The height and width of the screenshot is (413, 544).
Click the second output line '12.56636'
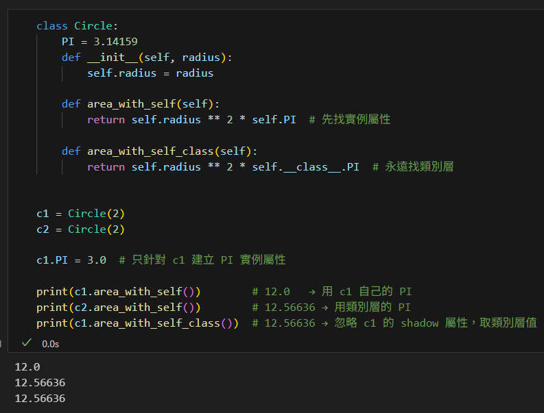point(40,383)
